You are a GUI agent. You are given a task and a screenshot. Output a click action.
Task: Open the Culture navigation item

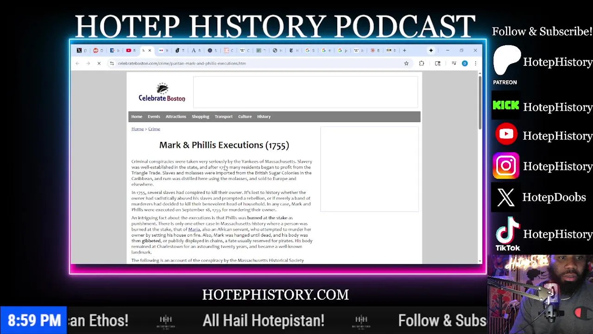pos(245,116)
